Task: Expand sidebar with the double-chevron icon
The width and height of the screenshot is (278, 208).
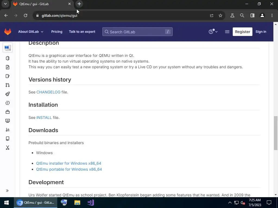Action: [x=7, y=191]
